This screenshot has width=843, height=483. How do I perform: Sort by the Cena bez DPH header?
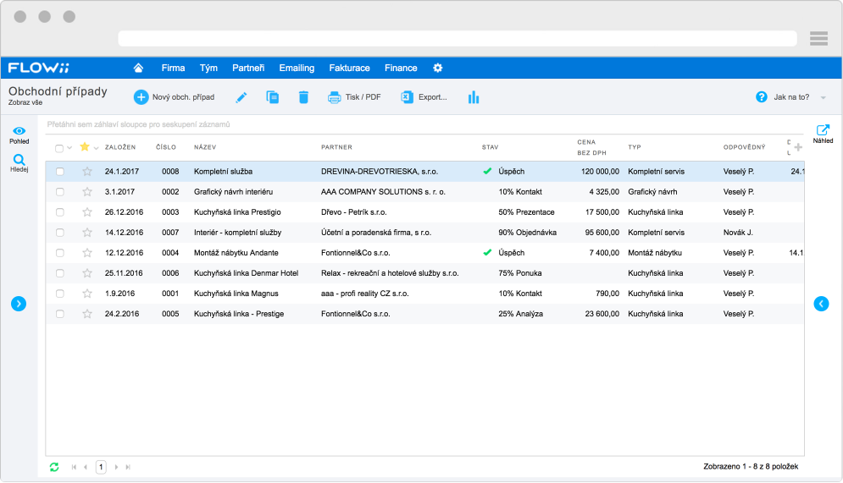591,147
